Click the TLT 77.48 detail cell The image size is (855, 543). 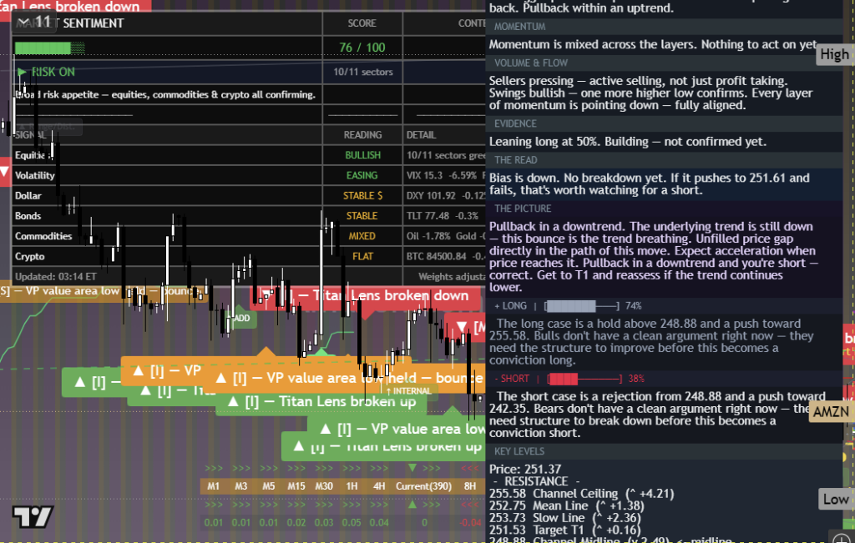443,216
